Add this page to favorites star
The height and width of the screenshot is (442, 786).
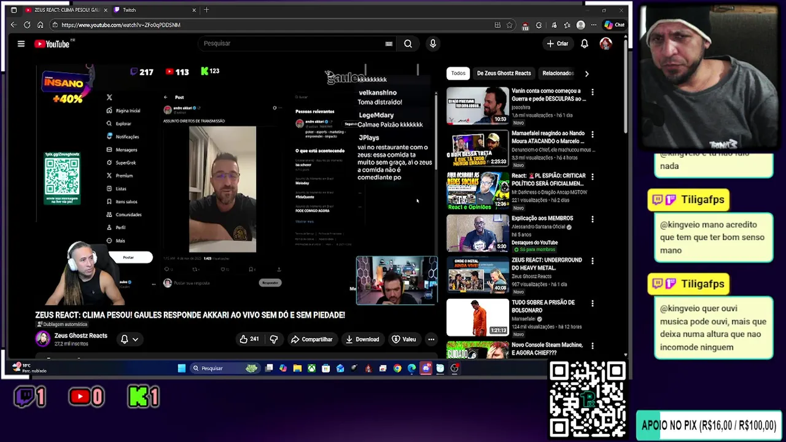510,25
